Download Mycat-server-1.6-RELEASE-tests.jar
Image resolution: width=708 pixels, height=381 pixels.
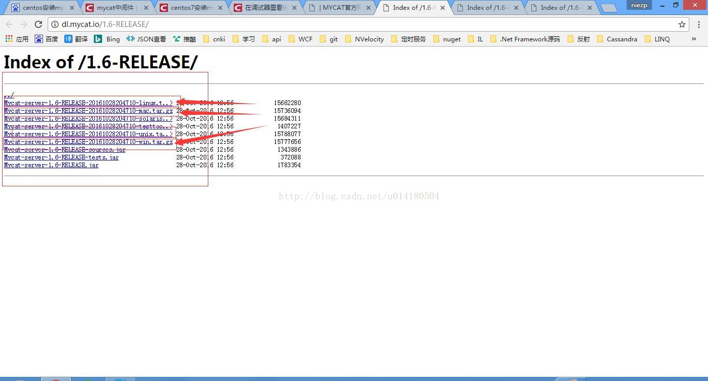point(61,157)
